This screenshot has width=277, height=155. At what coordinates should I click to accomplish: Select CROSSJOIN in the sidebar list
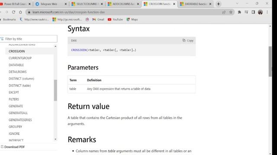click(x=17, y=51)
